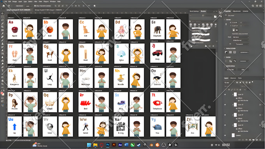Hide the topmost layer in Layers panel

[x=225, y=94]
